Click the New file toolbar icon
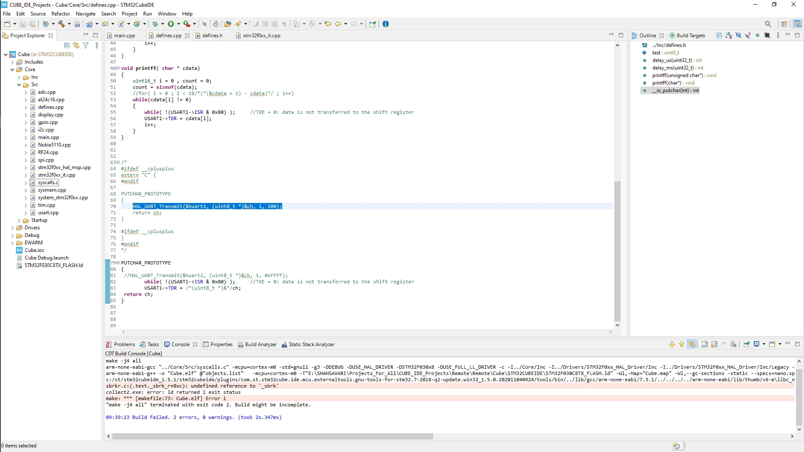The image size is (804, 452). point(7,24)
